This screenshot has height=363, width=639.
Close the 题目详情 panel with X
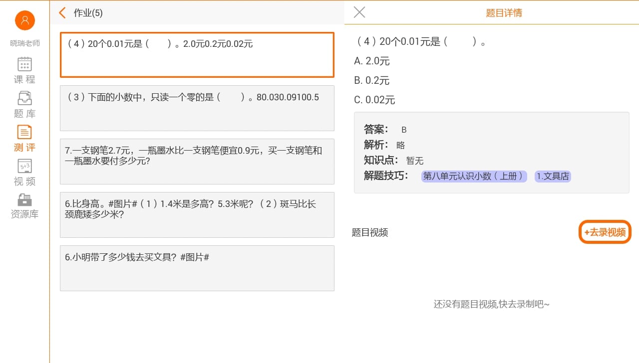point(359,12)
